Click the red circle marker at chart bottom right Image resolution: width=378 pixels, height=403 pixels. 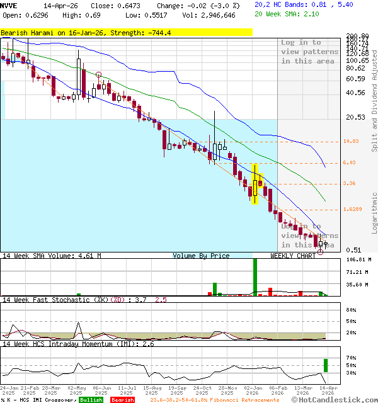tap(320, 252)
